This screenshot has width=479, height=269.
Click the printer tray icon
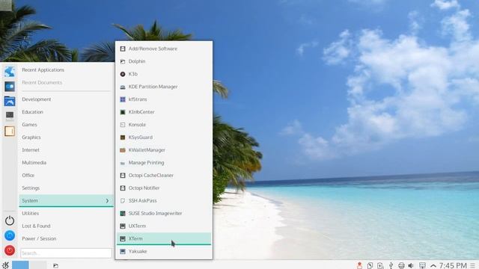tap(401, 265)
